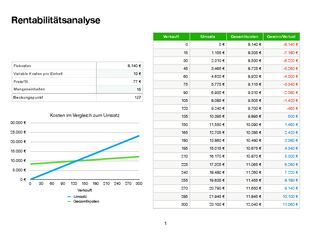Viewport: 332px width, 235px height.
Task: Select Verkauft cell 225
Action: click(x=171, y=164)
